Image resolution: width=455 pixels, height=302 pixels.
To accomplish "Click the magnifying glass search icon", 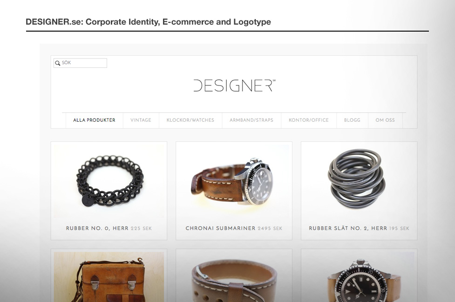I will coord(57,63).
